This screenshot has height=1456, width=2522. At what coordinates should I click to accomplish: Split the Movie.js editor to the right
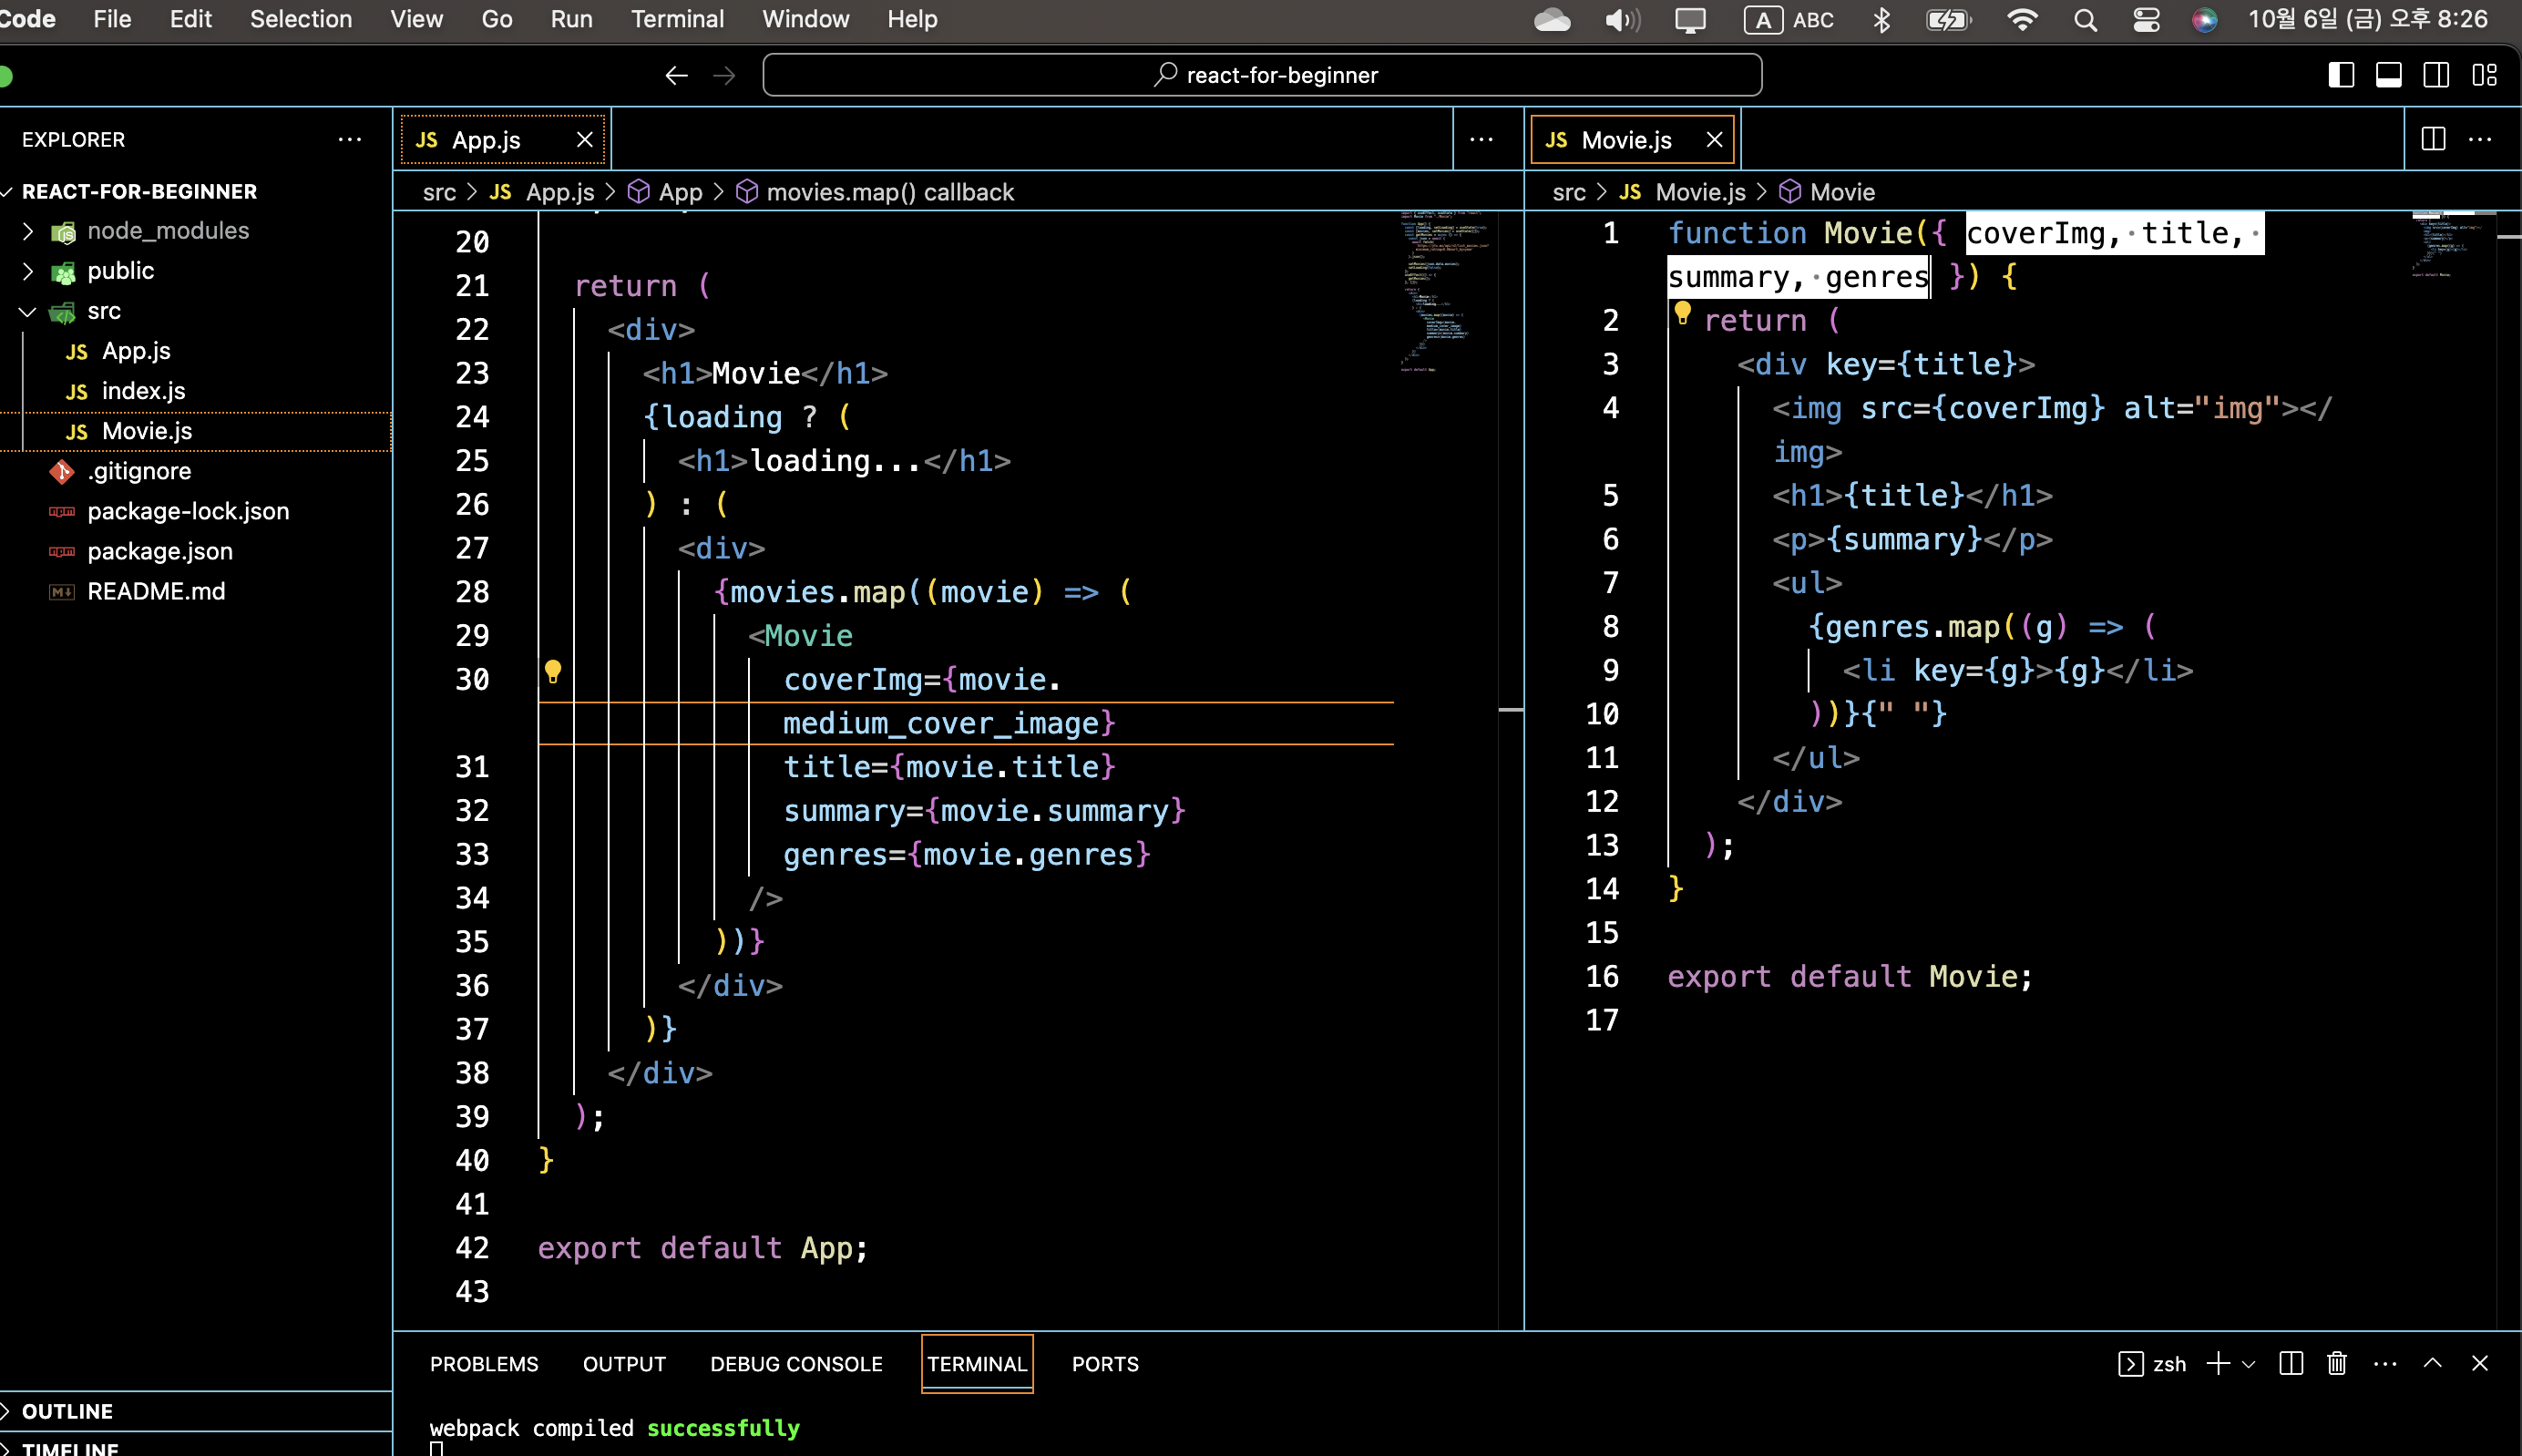coord(2433,139)
